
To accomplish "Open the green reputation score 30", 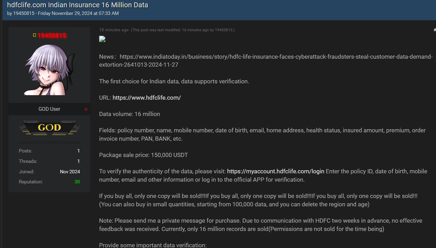I will coord(77,182).
